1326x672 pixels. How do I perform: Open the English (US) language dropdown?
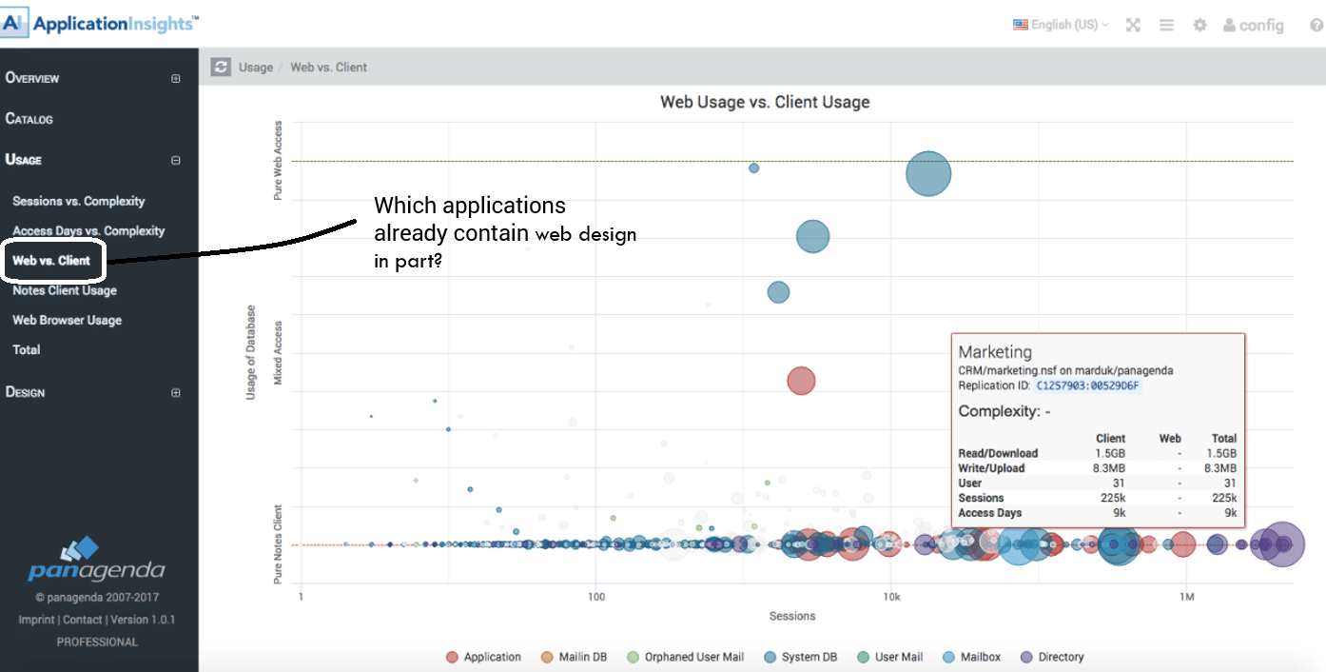[1061, 25]
